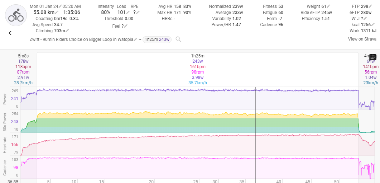Open View on Strava link
Screen dimensions: 380x183
(x=362, y=39)
